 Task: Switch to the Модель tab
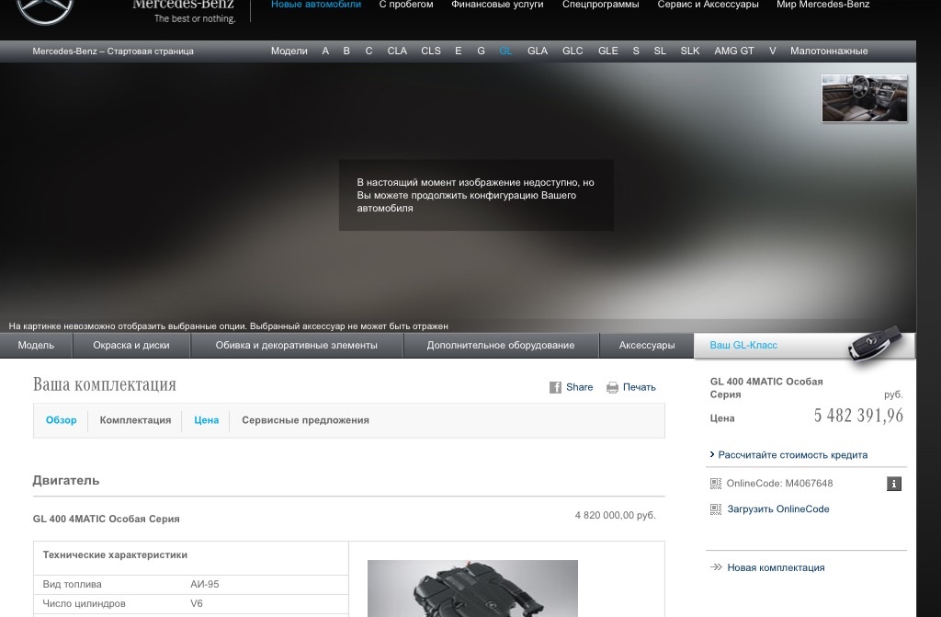36,346
